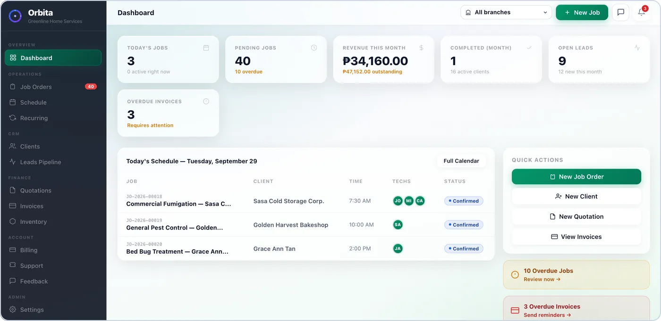Open the Feedback menu item
661x321 pixels.
click(x=53, y=281)
